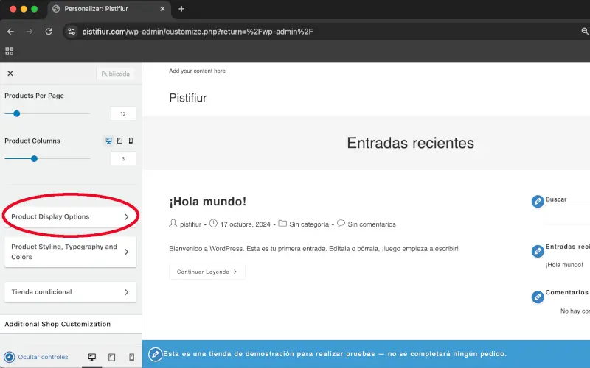Open Product Styling, Typography and Colors
This screenshot has height=368, width=590.
pyautogui.click(x=70, y=252)
